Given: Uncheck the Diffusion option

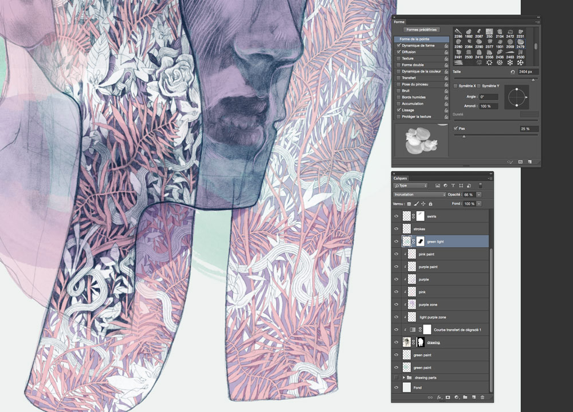Looking at the screenshot, I should pos(399,52).
